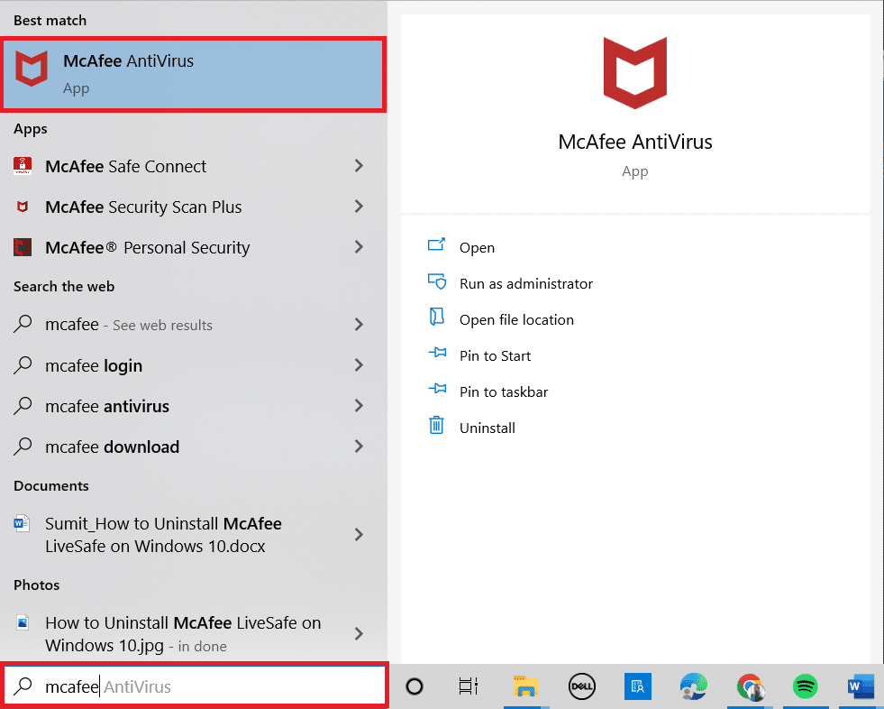Viewport: 884px width, 709px height.
Task: Click Open in the McAfee AntiVirus actions
Action: point(477,248)
